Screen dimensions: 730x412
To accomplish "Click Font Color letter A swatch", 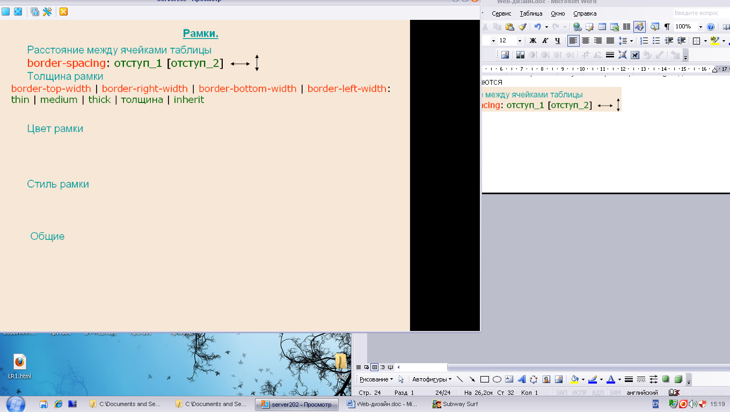I will [x=611, y=379].
